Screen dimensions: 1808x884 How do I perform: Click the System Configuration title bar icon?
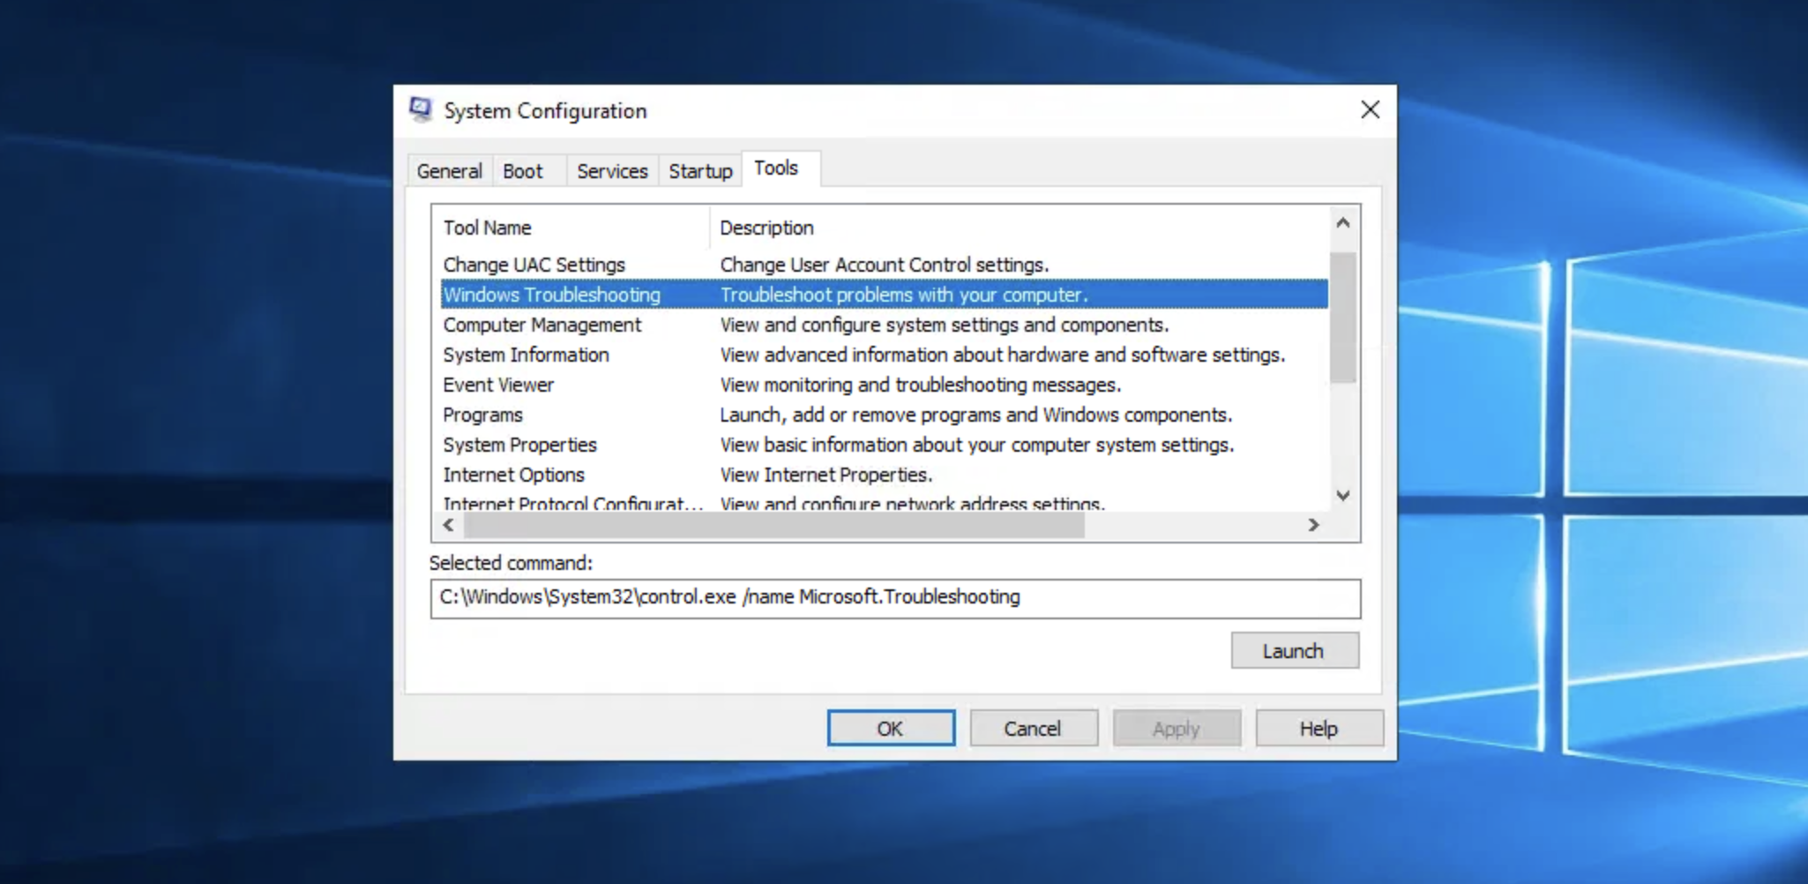click(421, 110)
